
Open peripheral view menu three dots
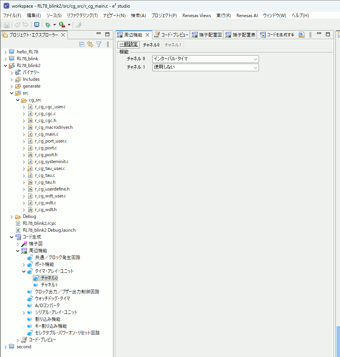tap(310, 35)
